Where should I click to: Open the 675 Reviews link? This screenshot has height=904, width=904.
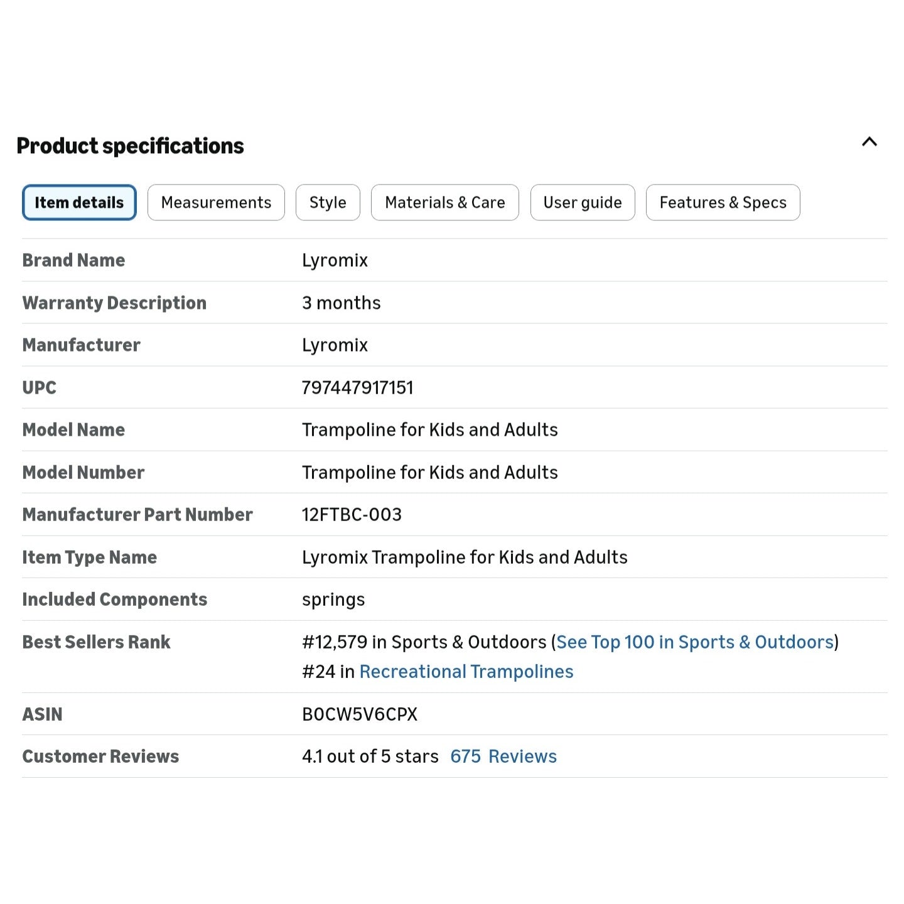(503, 756)
